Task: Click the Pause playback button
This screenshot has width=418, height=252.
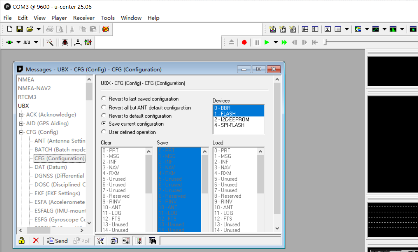Action: click(x=257, y=42)
